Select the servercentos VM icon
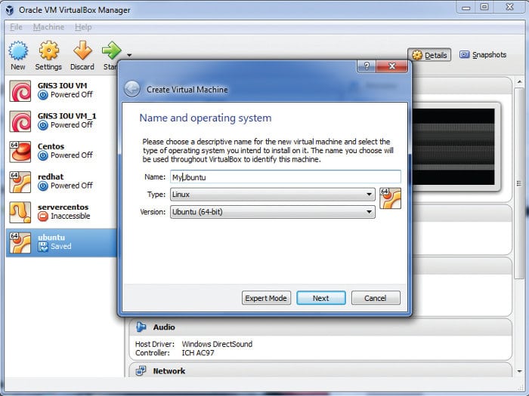529x396 pixels. click(x=20, y=212)
